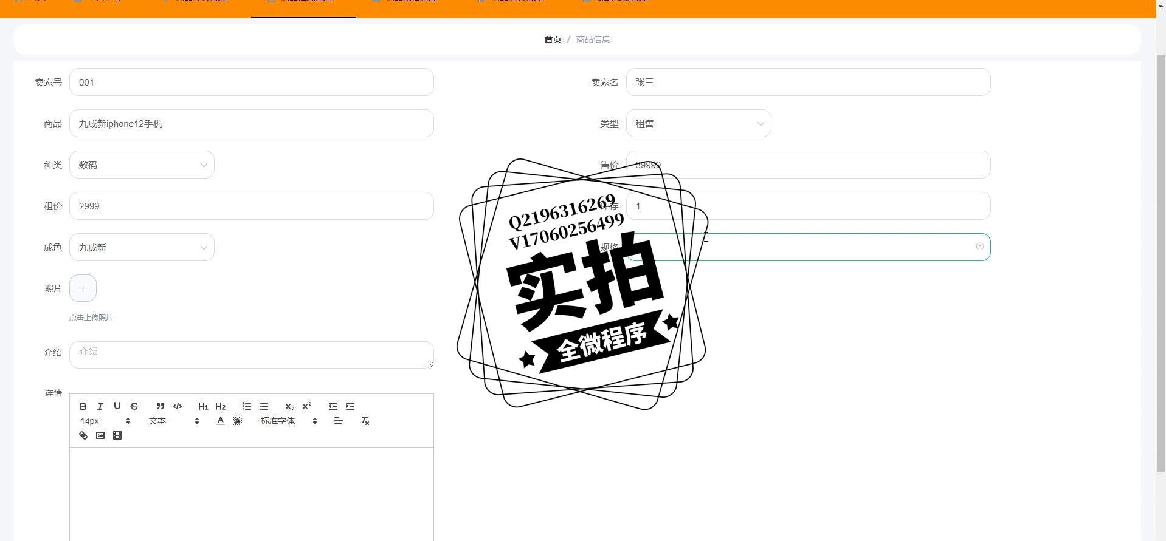Apply superscript formatting

pyautogui.click(x=306, y=406)
